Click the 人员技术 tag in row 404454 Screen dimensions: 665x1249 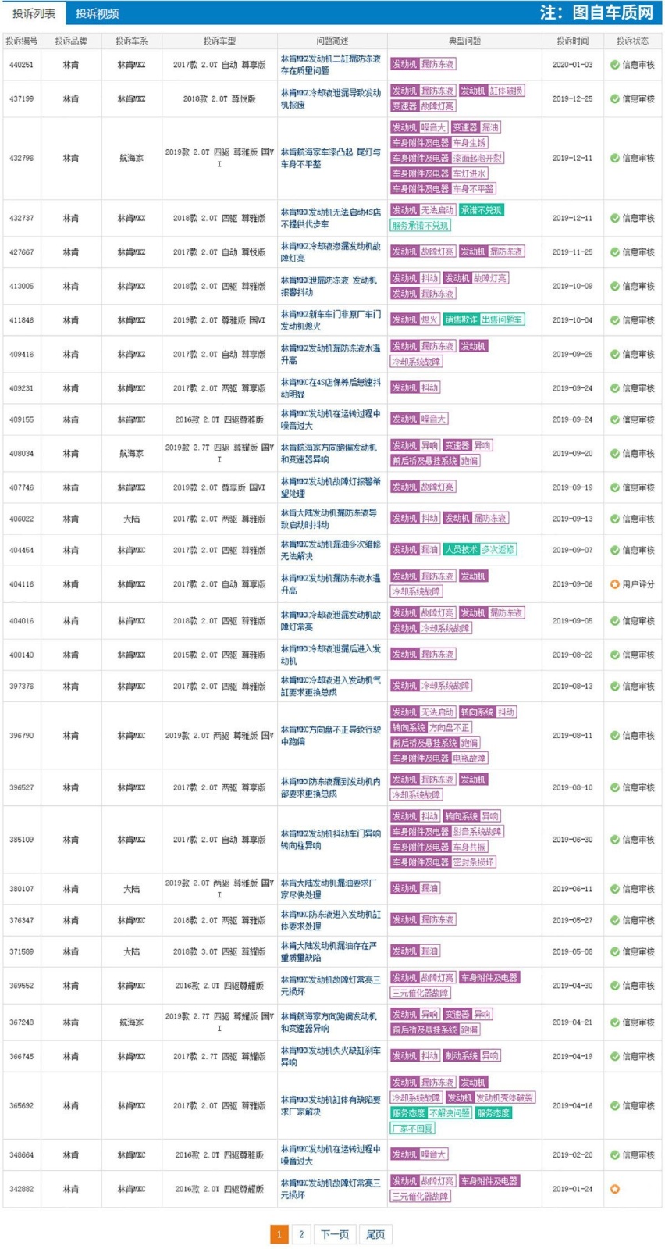[x=461, y=550]
